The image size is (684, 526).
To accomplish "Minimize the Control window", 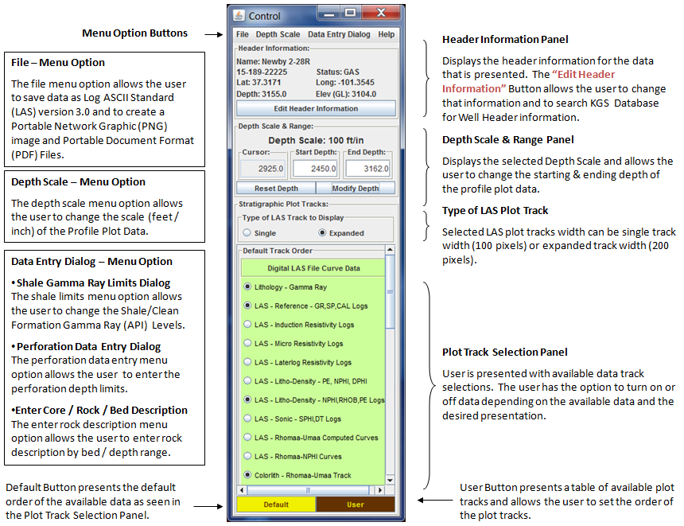I will pos(329,14).
